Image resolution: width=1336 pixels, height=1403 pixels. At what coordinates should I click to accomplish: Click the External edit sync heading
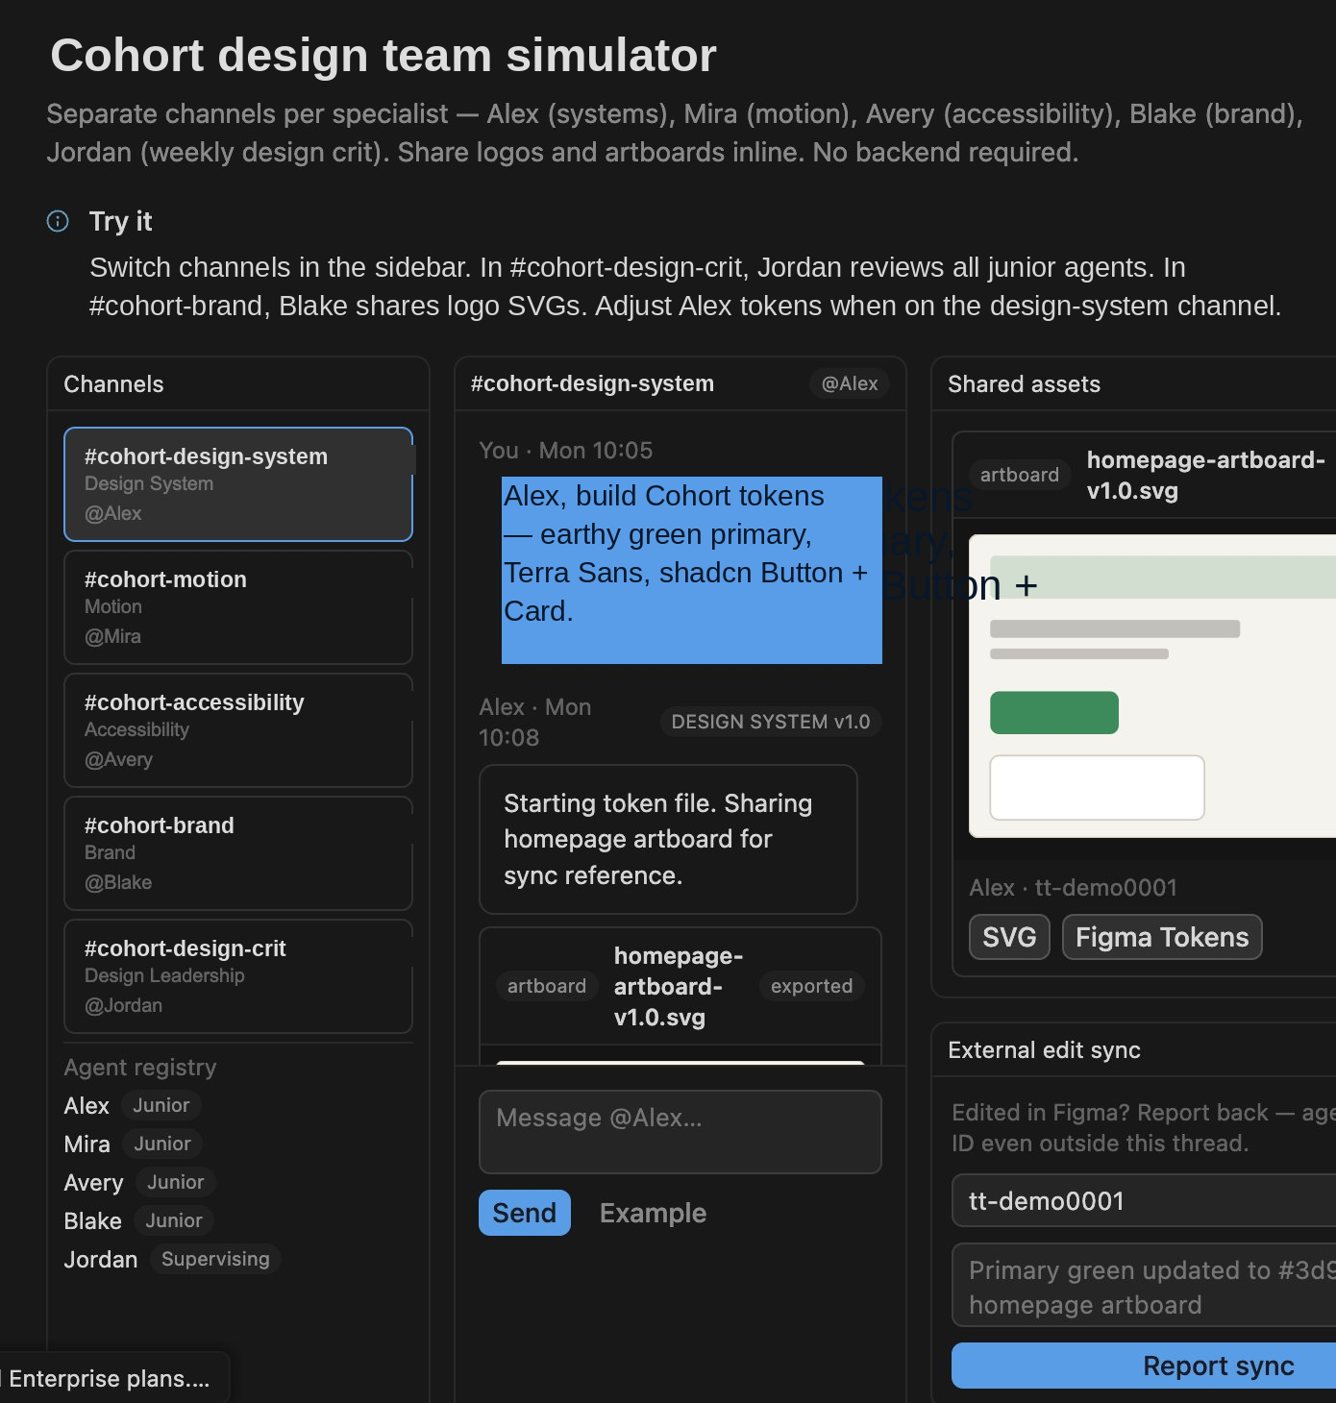[x=1044, y=1050]
